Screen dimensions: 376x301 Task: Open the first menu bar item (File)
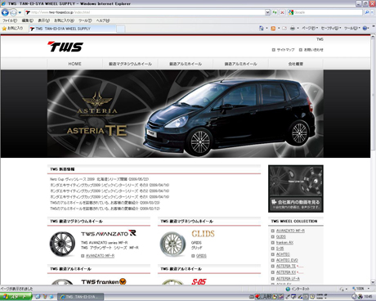10,20
